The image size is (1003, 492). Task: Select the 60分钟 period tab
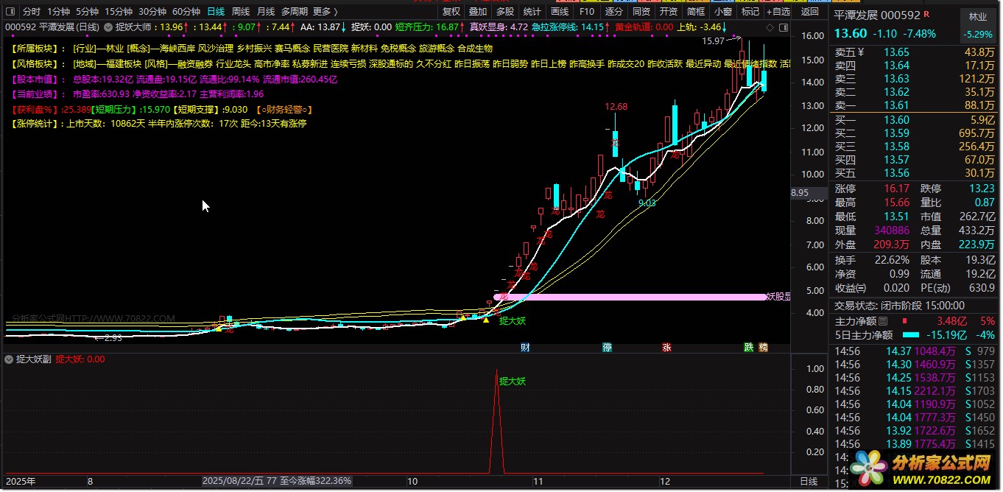(186, 12)
